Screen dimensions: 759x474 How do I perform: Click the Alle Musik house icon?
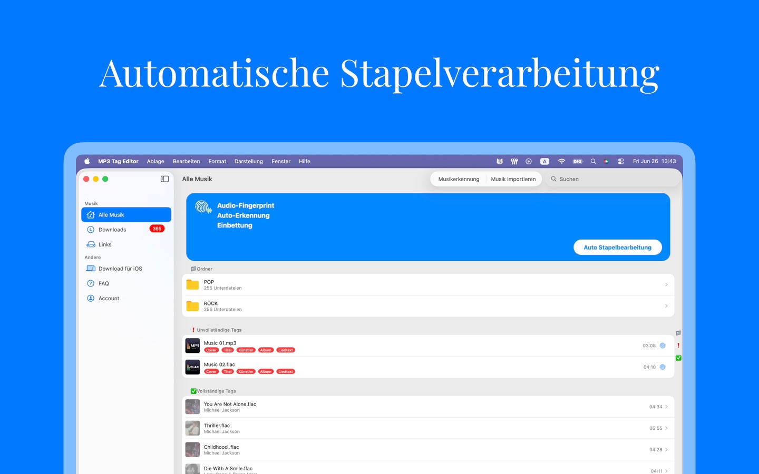click(x=91, y=215)
